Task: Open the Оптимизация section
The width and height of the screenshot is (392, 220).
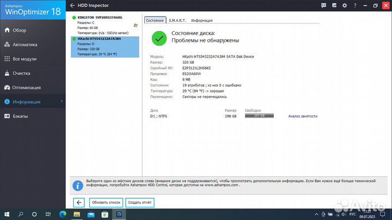Action: [33, 88]
